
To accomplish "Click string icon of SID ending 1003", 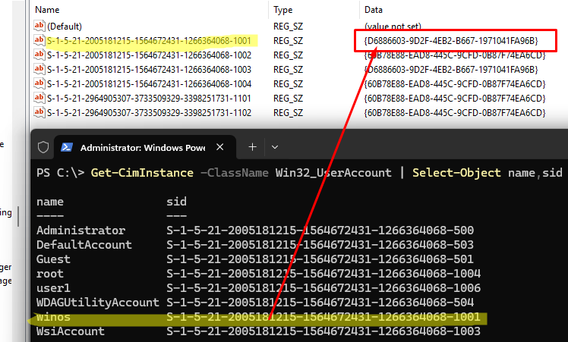I will 39,69.
